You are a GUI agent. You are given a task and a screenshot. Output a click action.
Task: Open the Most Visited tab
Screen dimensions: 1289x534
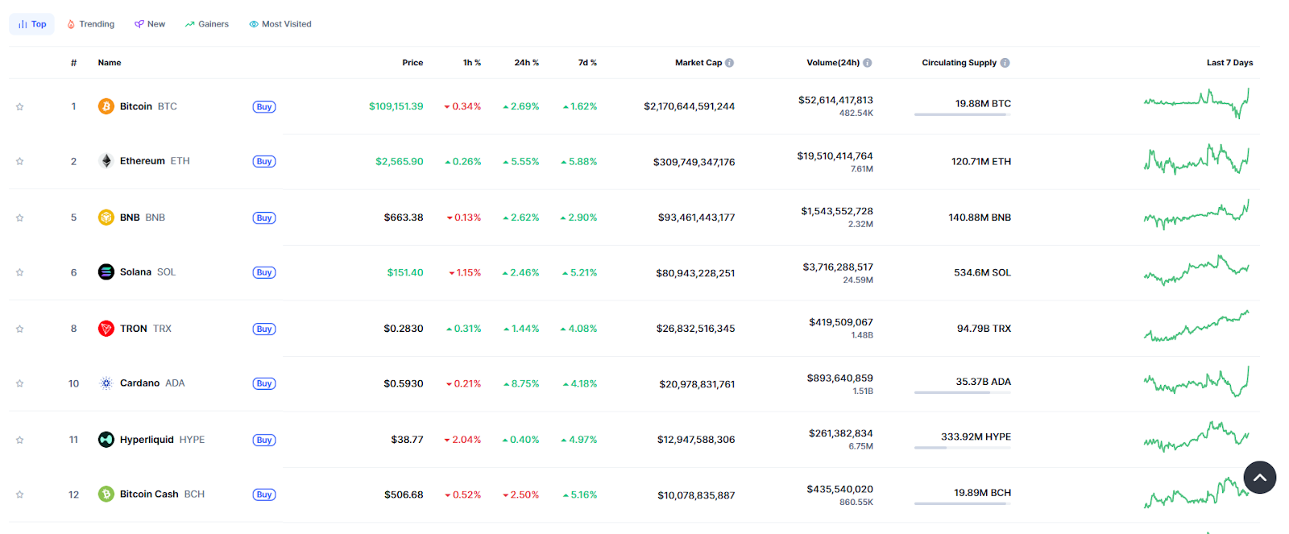pyautogui.click(x=280, y=24)
